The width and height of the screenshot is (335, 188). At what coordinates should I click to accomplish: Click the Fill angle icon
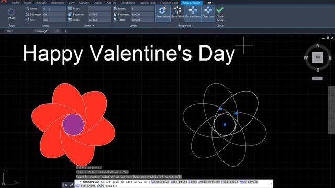point(27,20)
